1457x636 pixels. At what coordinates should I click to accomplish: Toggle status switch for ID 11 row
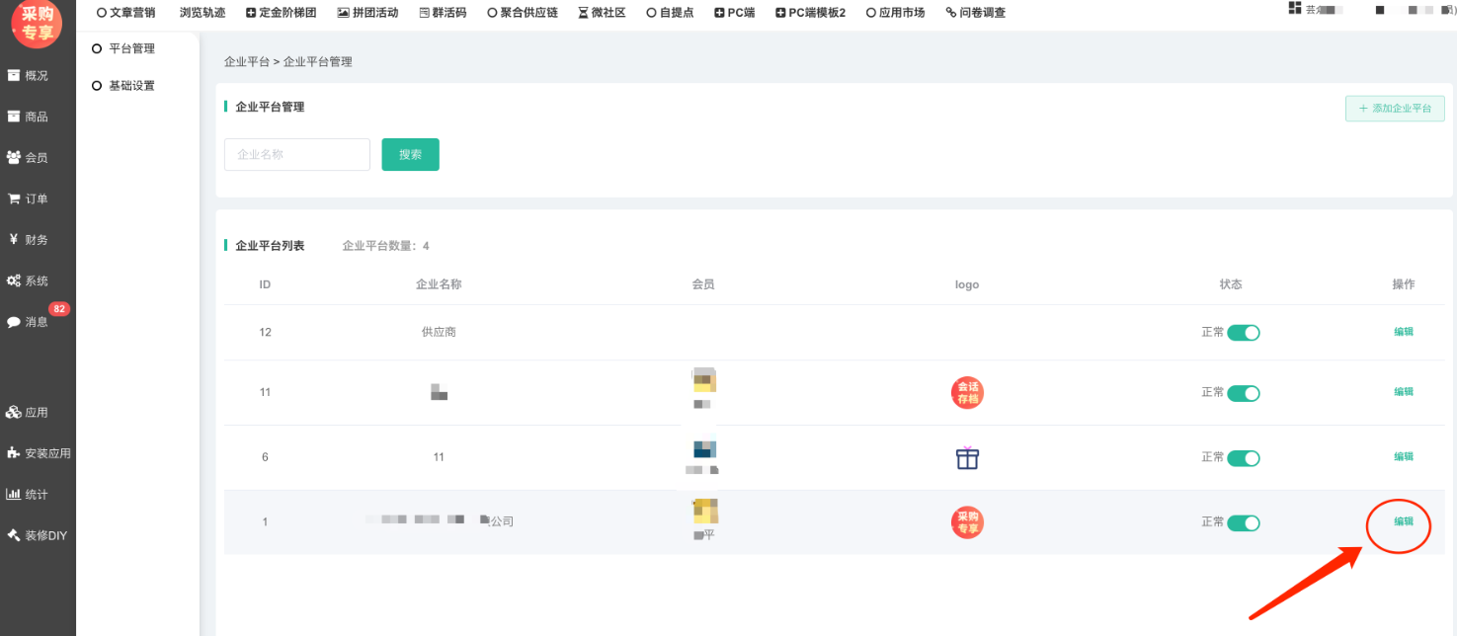pyautogui.click(x=1243, y=393)
